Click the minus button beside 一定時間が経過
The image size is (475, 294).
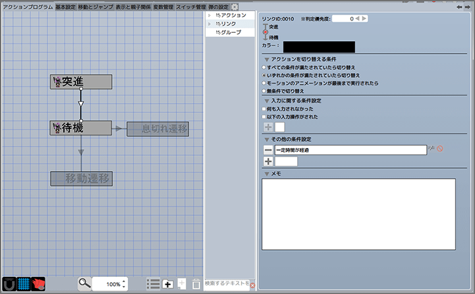[x=268, y=149]
